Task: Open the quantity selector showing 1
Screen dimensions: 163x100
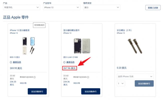Action: pos(121,83)
